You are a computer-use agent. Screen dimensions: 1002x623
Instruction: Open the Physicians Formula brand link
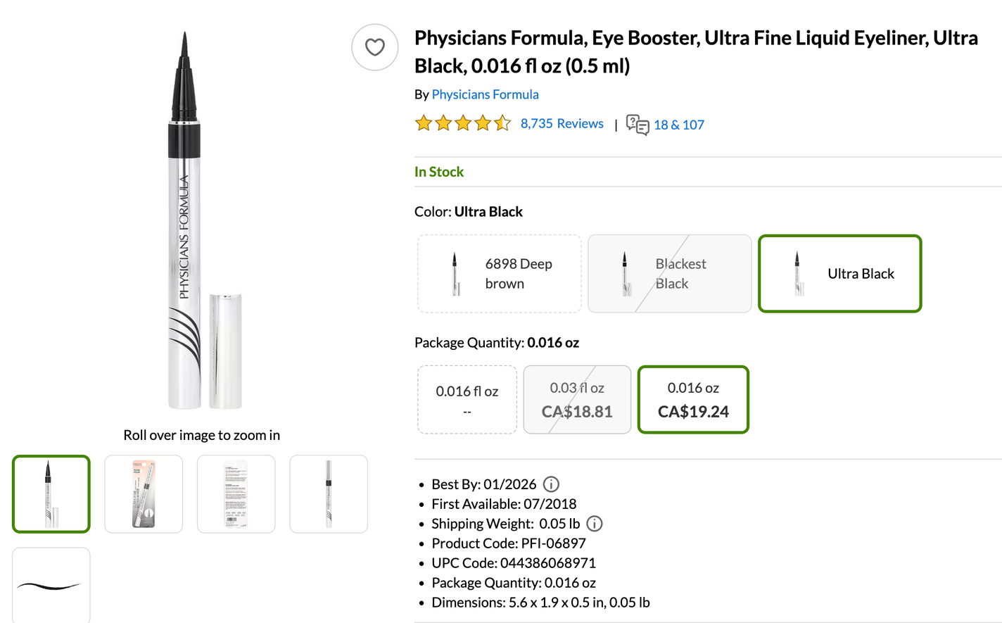click(485, 94)
